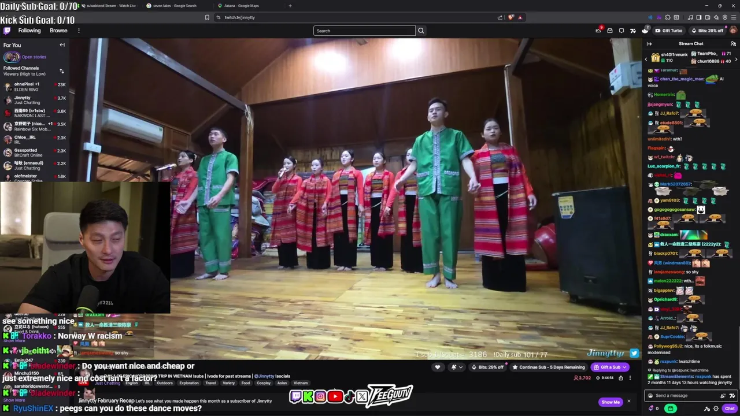Open ohnePixel channel in sidebar
This screenshot has width=740, height=416.
pyautogui.click(x=34, y=87)
